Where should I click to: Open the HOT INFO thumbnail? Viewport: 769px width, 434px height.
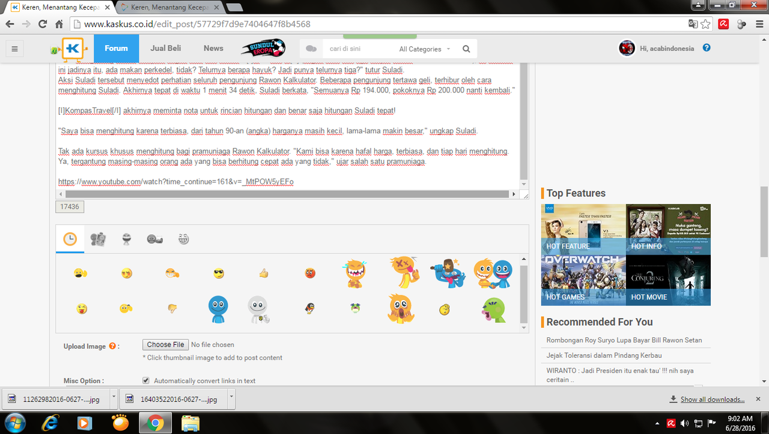pyautogui.click(x=668, y=229)
